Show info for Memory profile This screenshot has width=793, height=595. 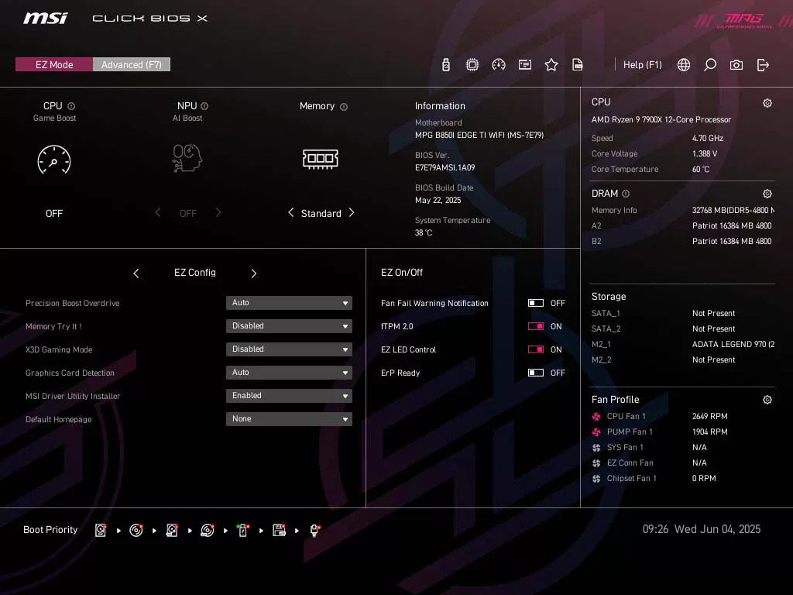(344, 107)
